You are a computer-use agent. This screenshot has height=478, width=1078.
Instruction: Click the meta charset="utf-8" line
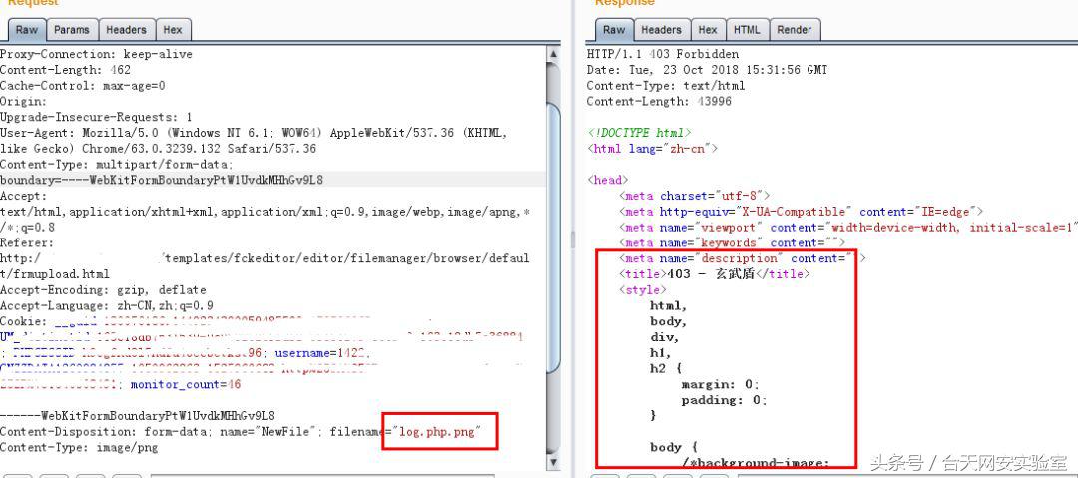tap(695, 196)
